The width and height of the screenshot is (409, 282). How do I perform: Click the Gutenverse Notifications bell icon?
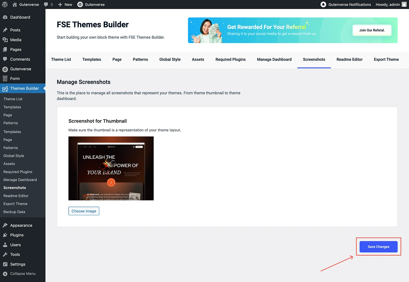323,5
